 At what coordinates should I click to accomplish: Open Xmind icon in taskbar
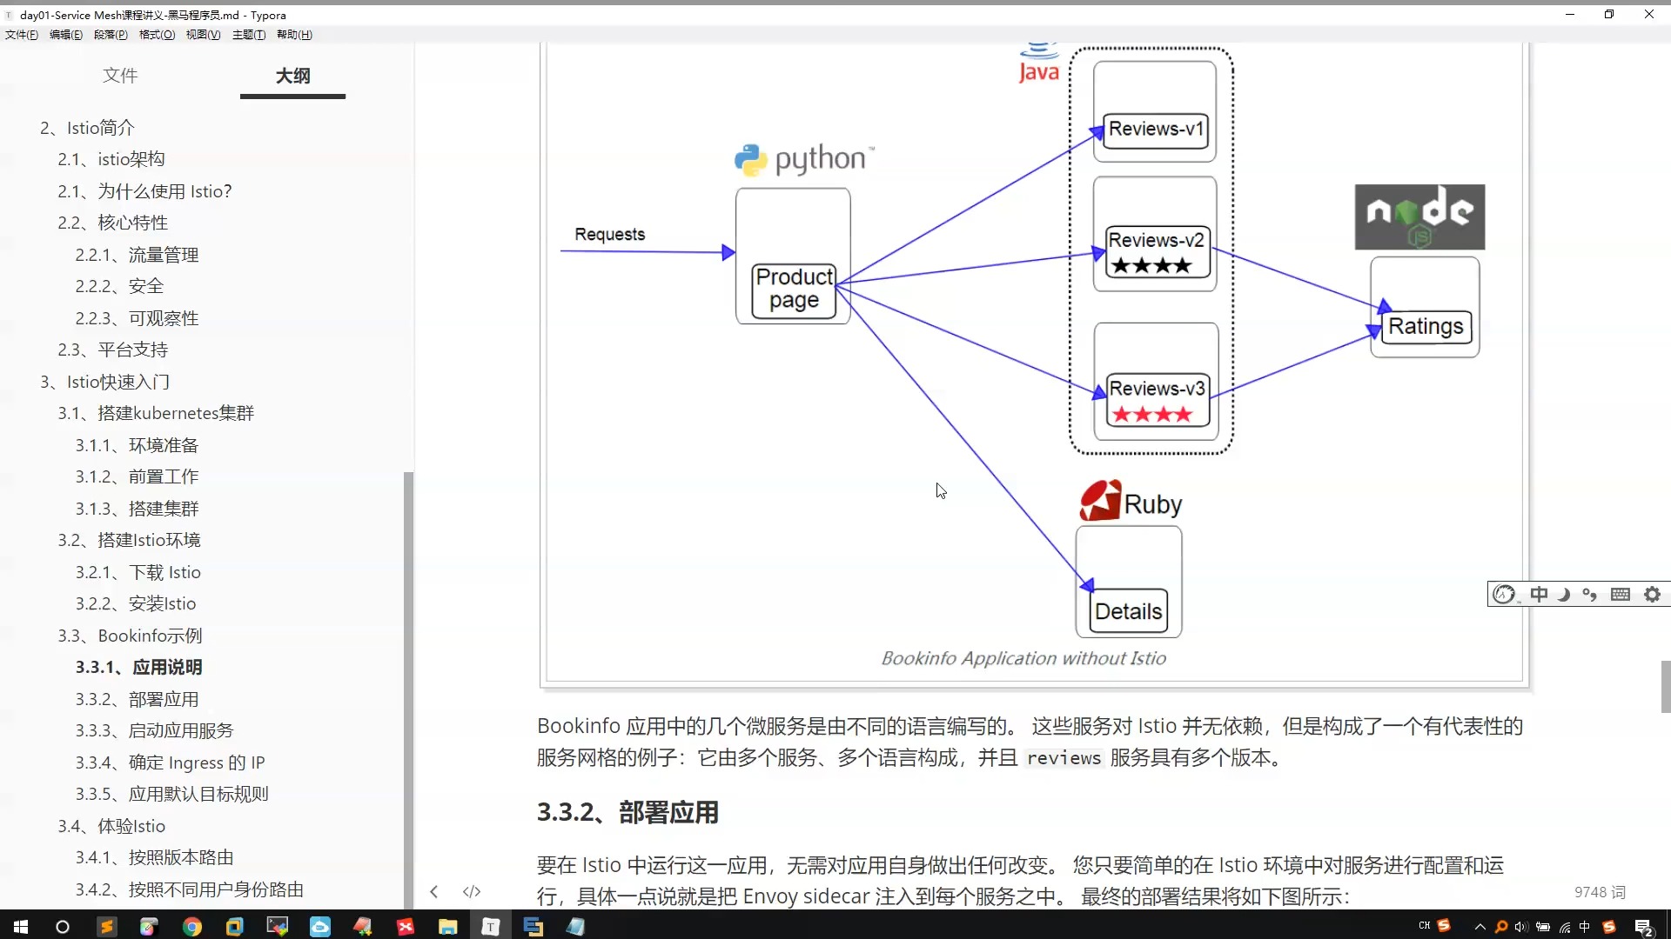coord(405,927)
